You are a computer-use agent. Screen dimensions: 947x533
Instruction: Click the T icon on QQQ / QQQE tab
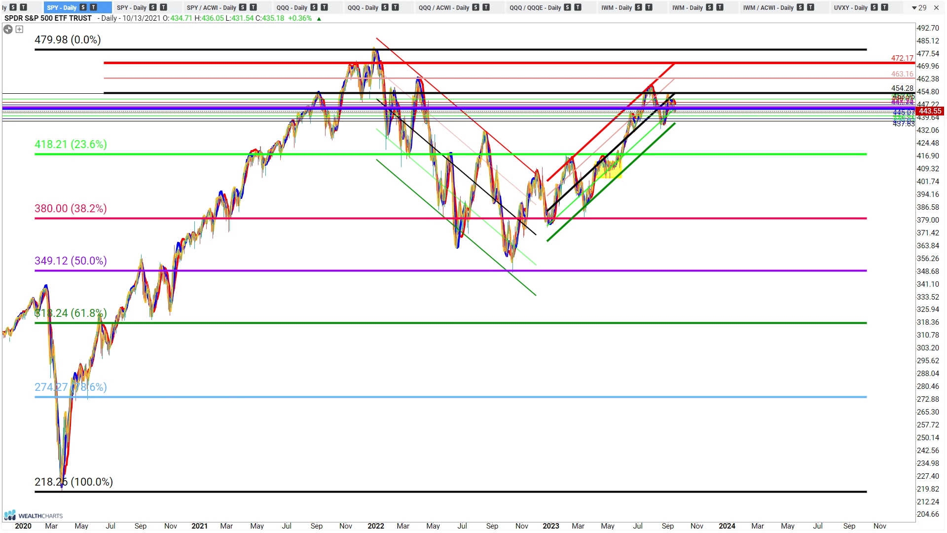(578, 7)
